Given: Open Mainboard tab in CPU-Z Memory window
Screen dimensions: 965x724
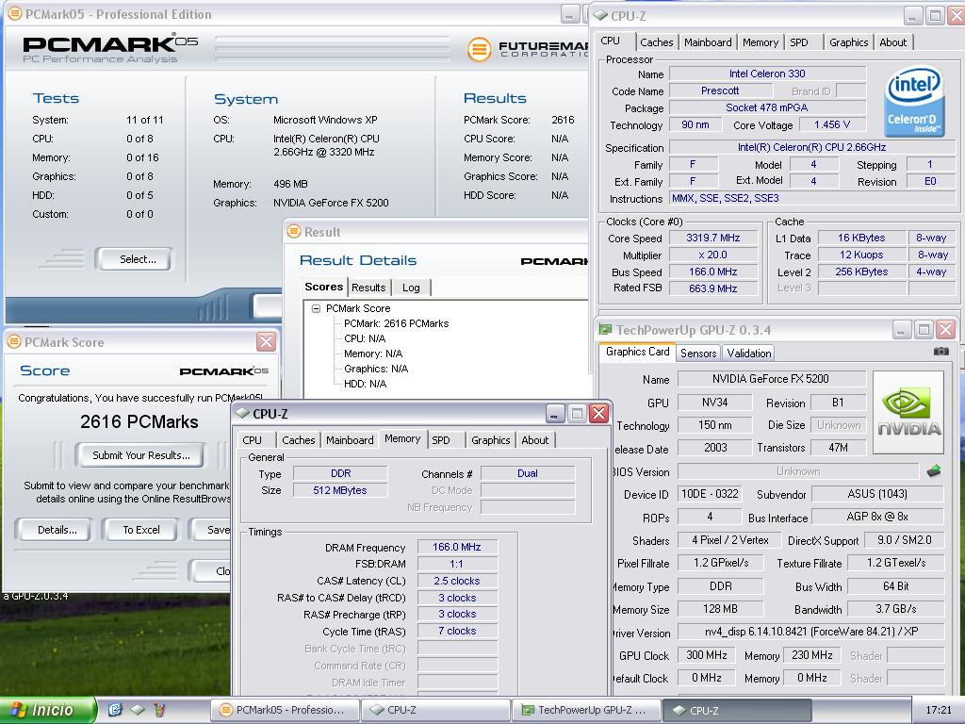Looking at the screenshot, I should click(350, 440).
